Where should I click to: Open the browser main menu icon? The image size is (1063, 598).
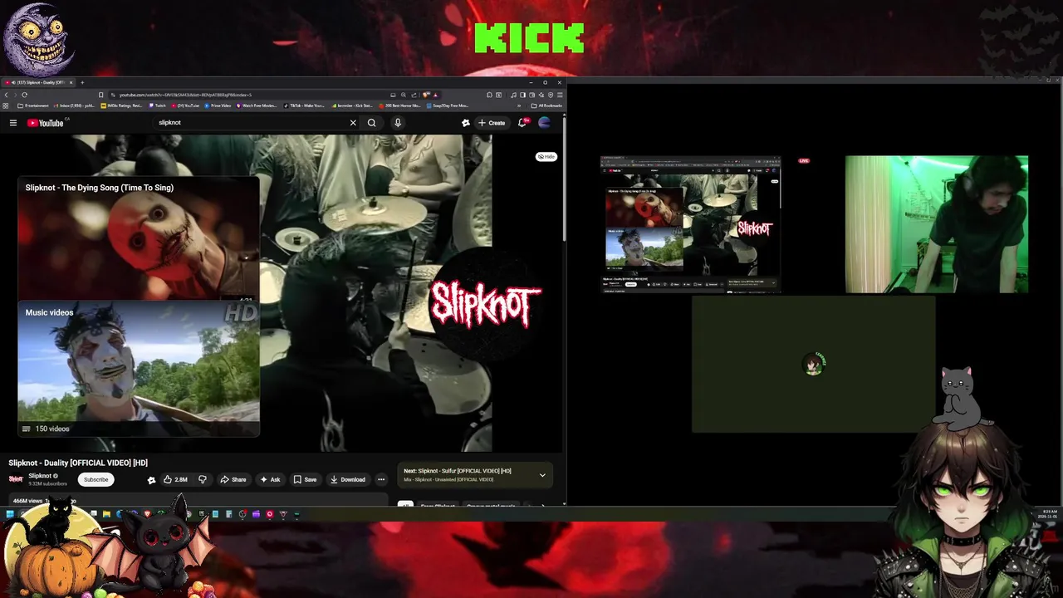[x=560, y=95]
